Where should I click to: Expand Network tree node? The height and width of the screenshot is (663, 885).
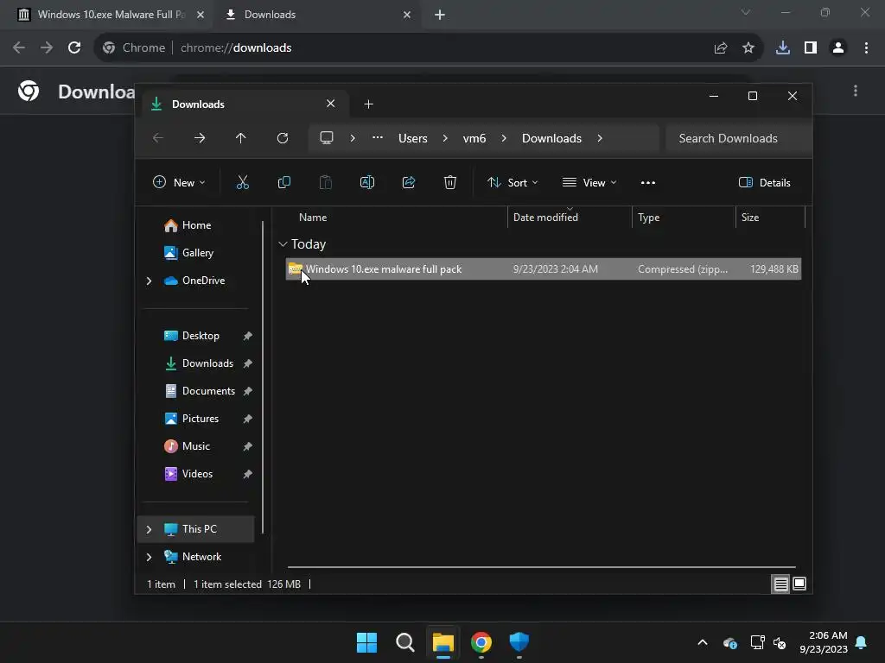tap(149, 557)
